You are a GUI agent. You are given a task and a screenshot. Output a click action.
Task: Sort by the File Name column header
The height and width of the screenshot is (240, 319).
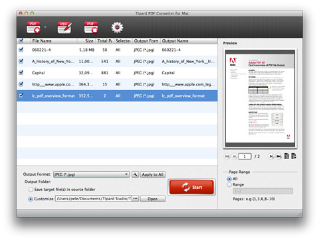[54, 41]
